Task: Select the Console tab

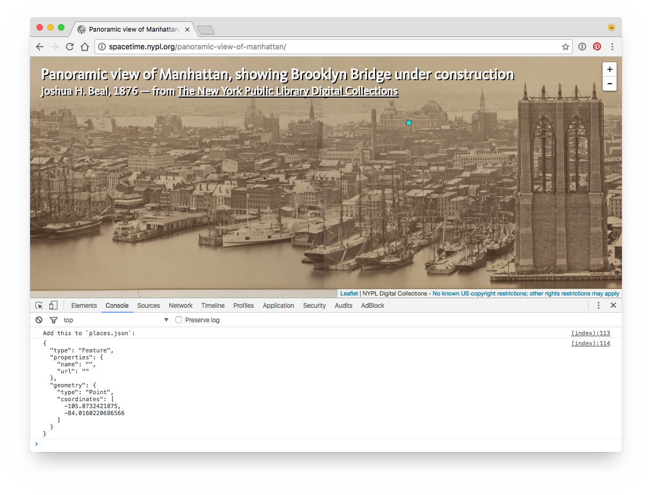Action: pos(117,306)
